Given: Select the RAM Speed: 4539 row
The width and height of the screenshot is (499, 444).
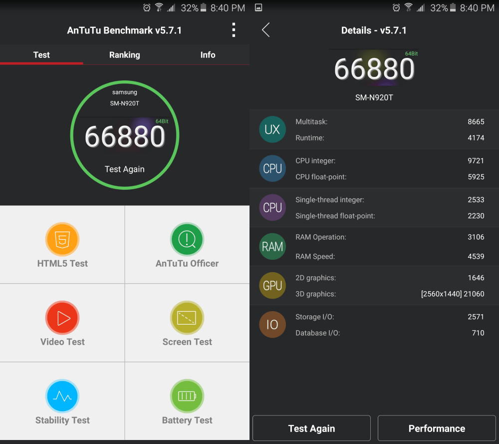Looking at the screenshot, I should (390, 256).
